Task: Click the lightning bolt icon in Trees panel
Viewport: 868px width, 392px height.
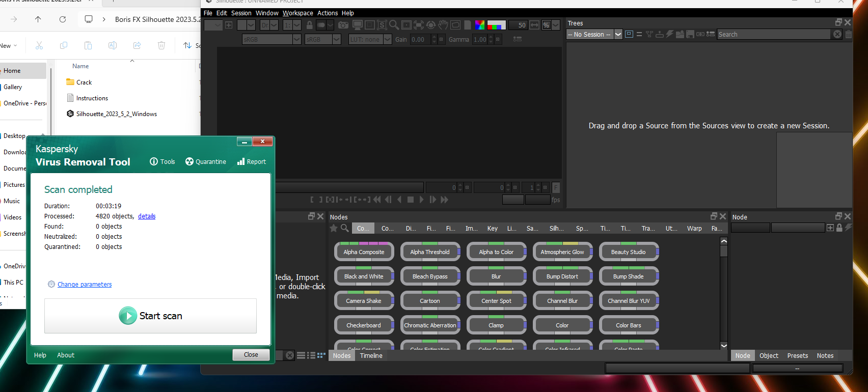Action: [x=669, y=34]
